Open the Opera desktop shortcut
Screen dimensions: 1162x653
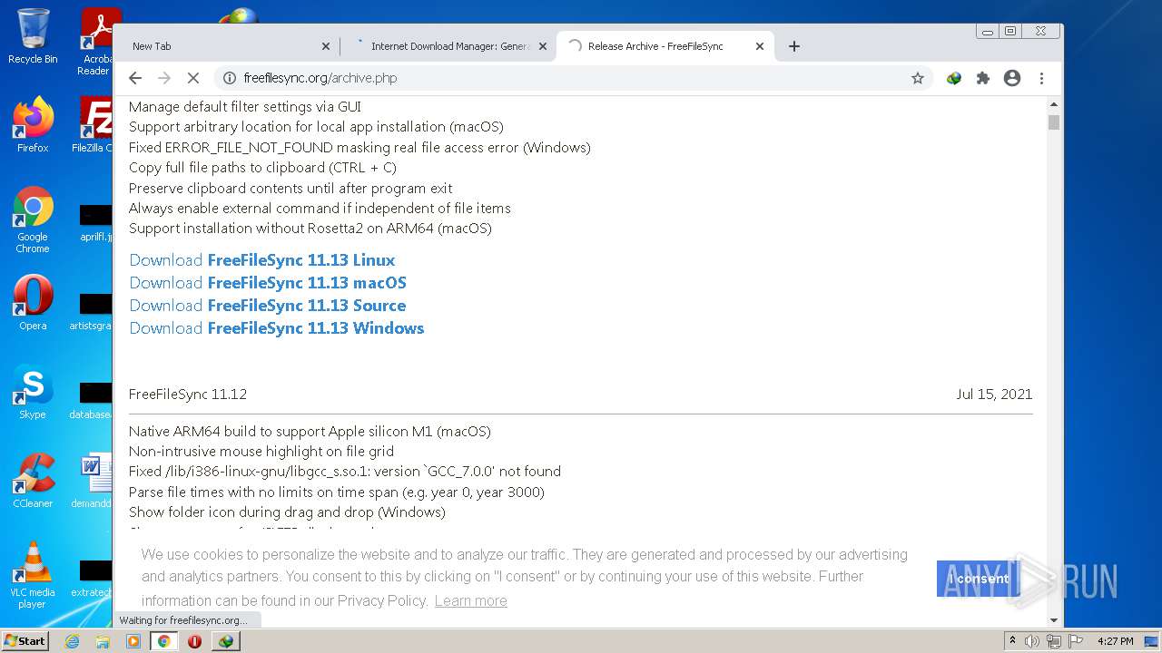pos(33,303)
